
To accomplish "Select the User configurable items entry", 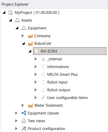I will click(67, 98).
